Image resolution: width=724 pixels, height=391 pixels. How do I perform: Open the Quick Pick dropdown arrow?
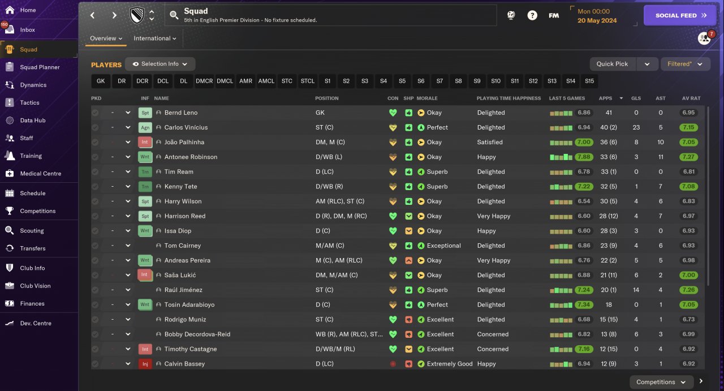[647, 64]
